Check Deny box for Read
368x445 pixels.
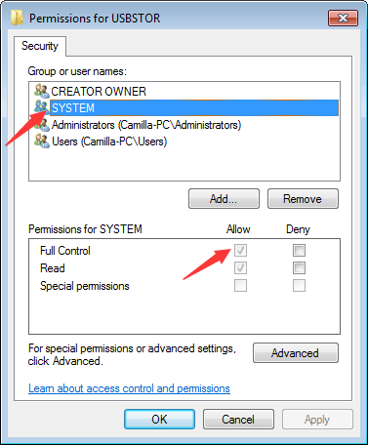pos(299,267)
